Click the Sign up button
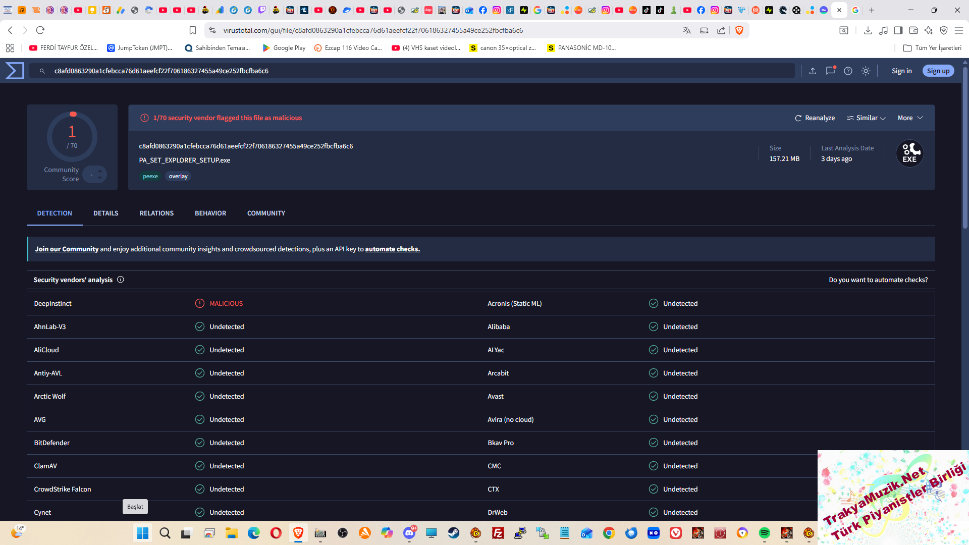This screenshot has width=969, height=545. [938, 71]
